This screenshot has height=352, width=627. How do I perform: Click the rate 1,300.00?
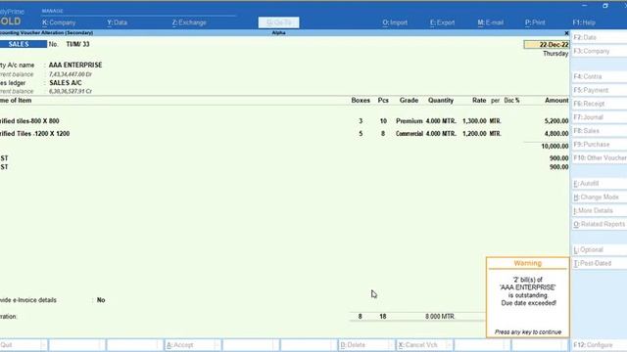tap(474, 121)
